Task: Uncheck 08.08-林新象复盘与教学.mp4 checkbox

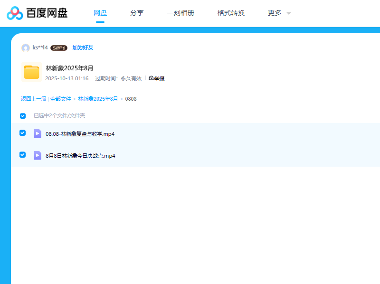Action: click(x=22, y=133)
